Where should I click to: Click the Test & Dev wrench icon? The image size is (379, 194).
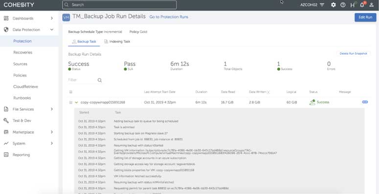coord(6,120)
